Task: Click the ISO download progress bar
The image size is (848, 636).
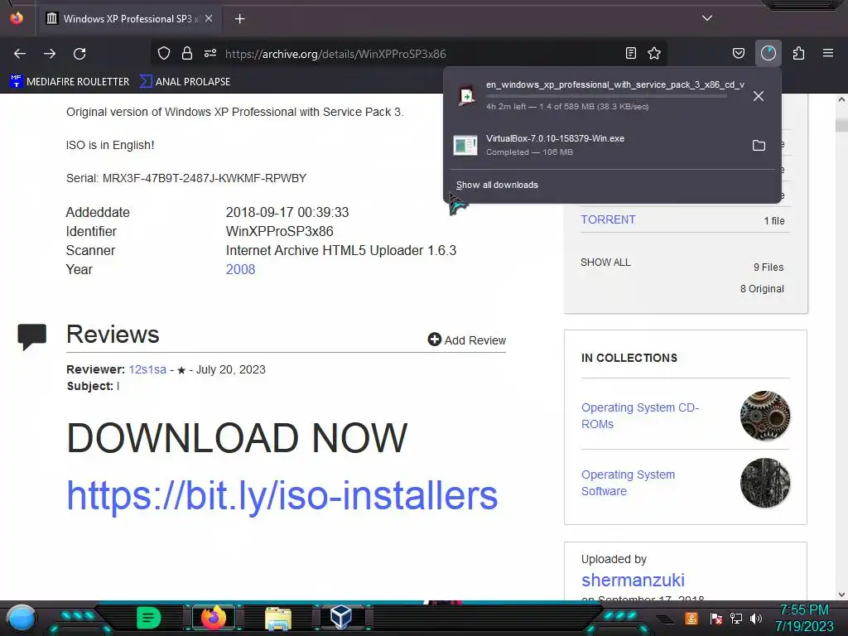Action: click(x=606, y=96)
